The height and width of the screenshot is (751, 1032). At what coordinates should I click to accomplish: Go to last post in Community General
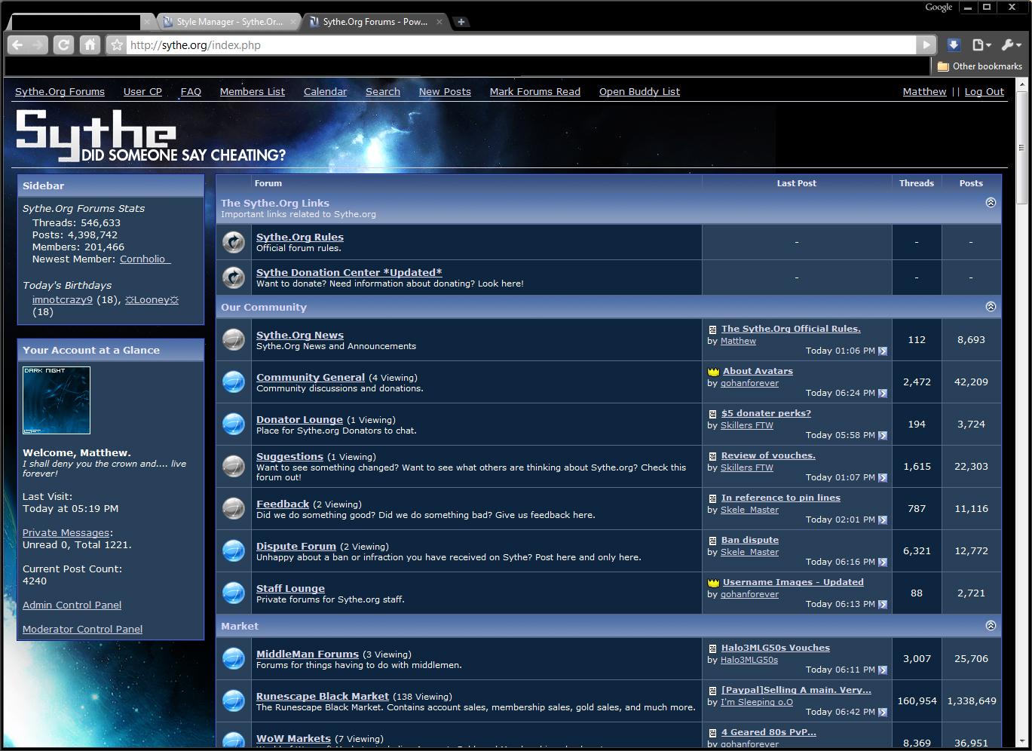click(883, 394)
